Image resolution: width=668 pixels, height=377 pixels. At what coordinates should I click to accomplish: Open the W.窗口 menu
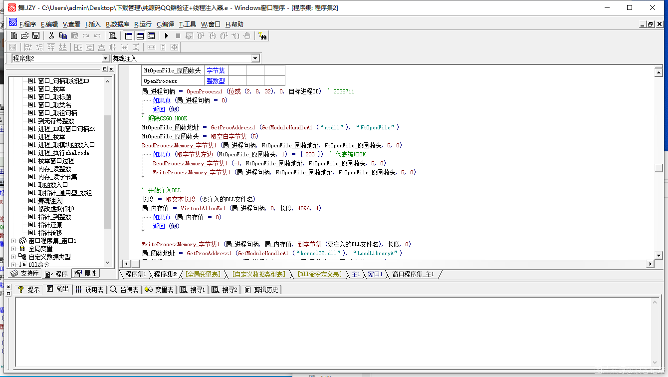(211, 24)
